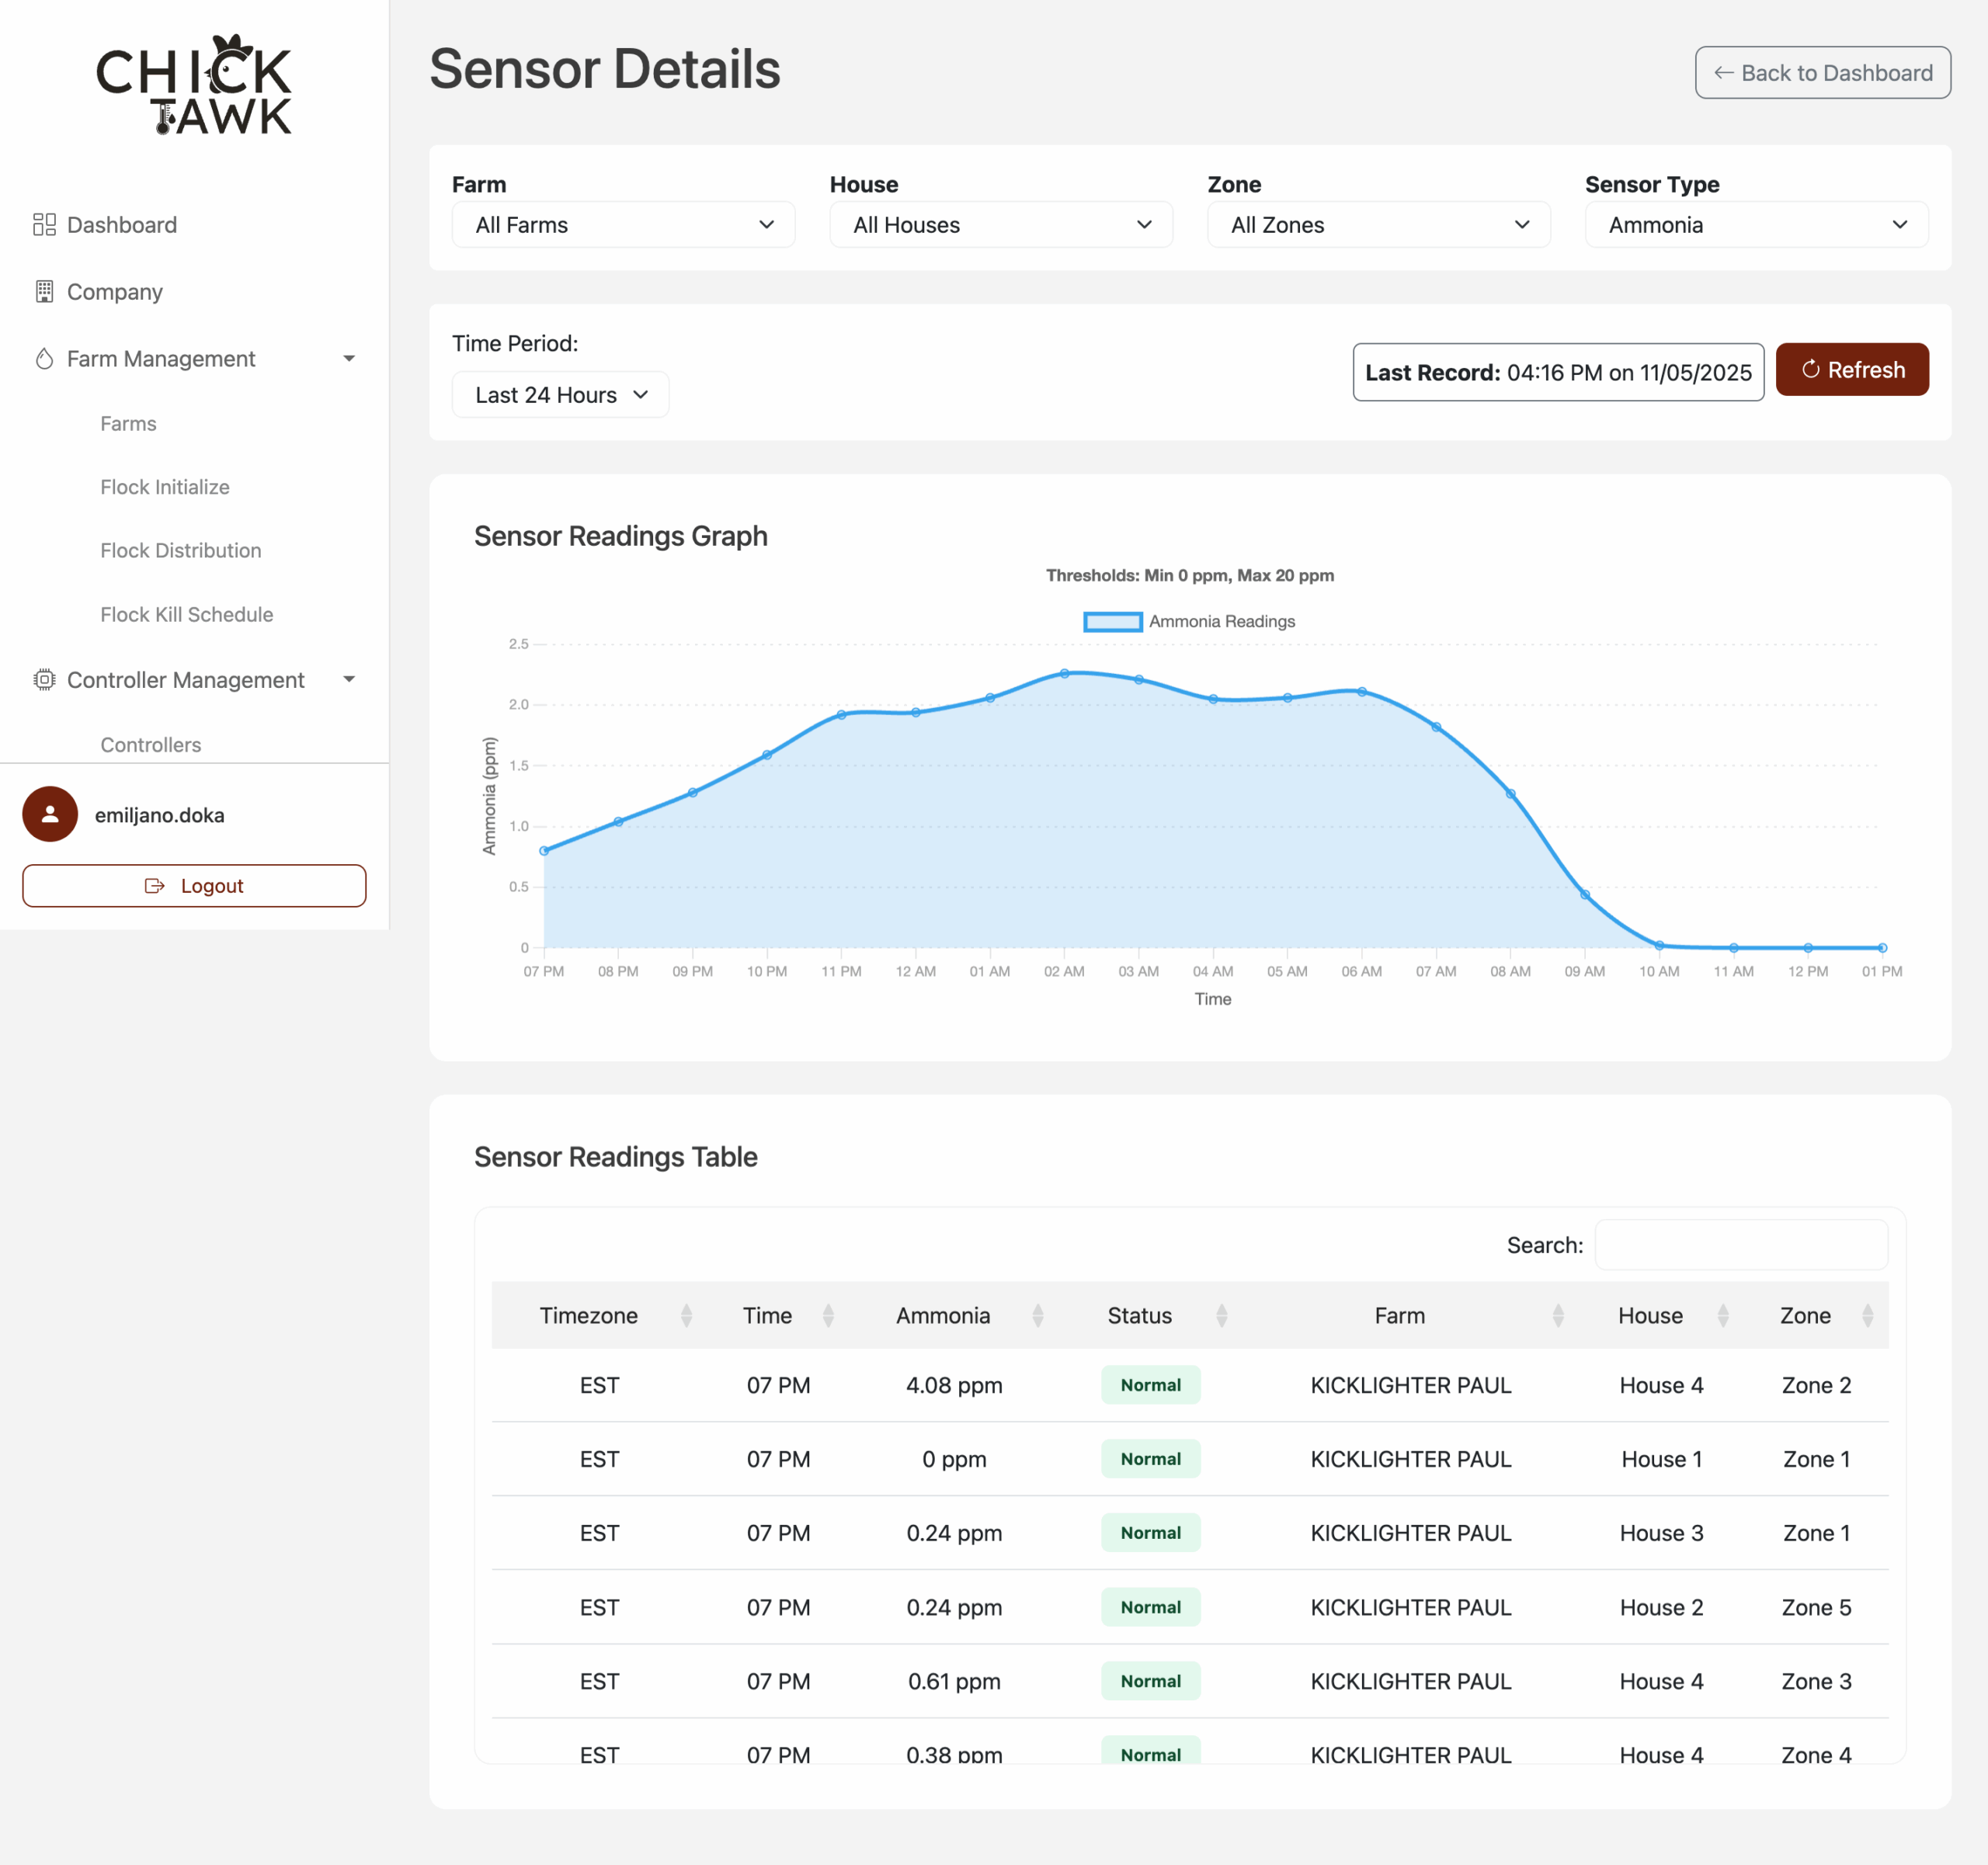
Task: Open the Farm dropdown
Action: pyautogui.click(x=623, y=224)
